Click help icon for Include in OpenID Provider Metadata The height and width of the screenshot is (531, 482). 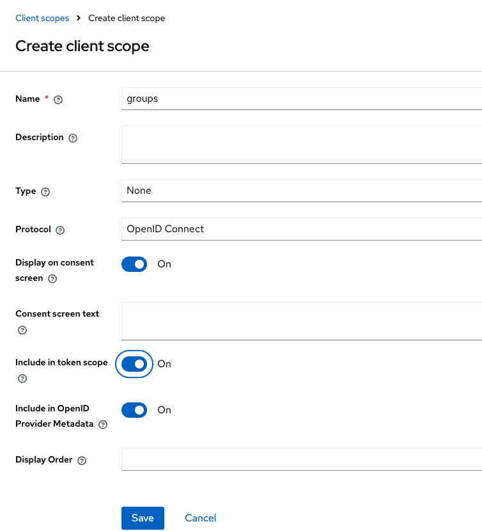pos(103,424)
